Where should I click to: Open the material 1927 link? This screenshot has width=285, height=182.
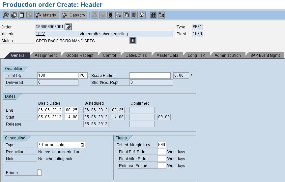[x=41, y=34]
